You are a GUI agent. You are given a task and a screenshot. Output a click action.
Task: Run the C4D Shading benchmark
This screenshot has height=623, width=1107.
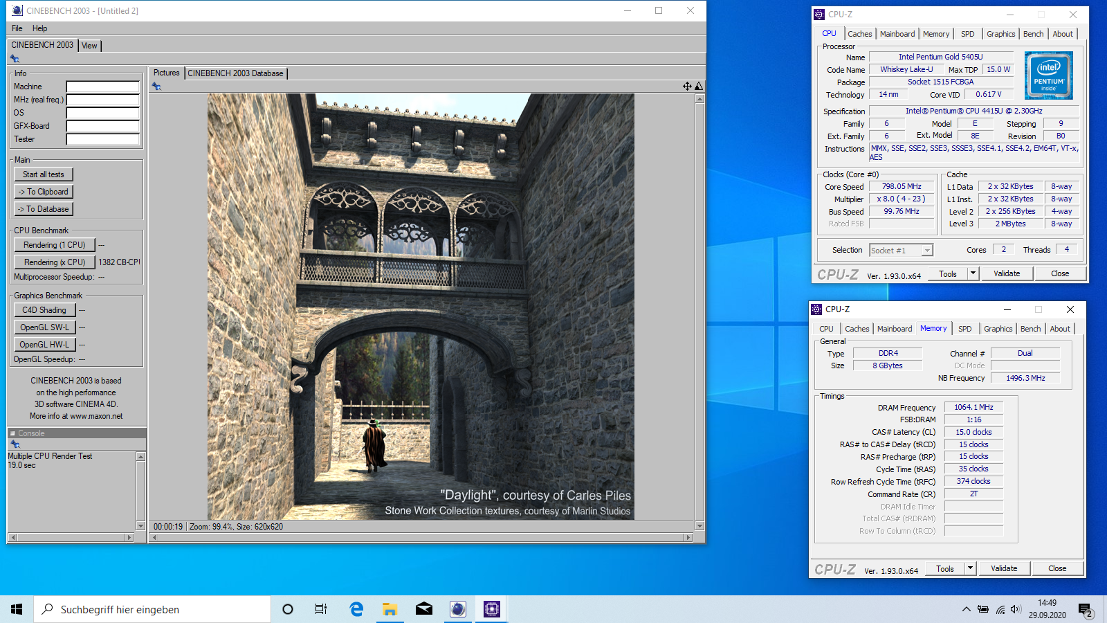coord(44,310)
